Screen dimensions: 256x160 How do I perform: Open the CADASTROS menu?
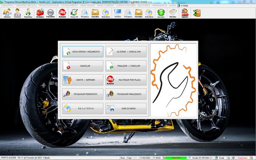tap(7, 5)
